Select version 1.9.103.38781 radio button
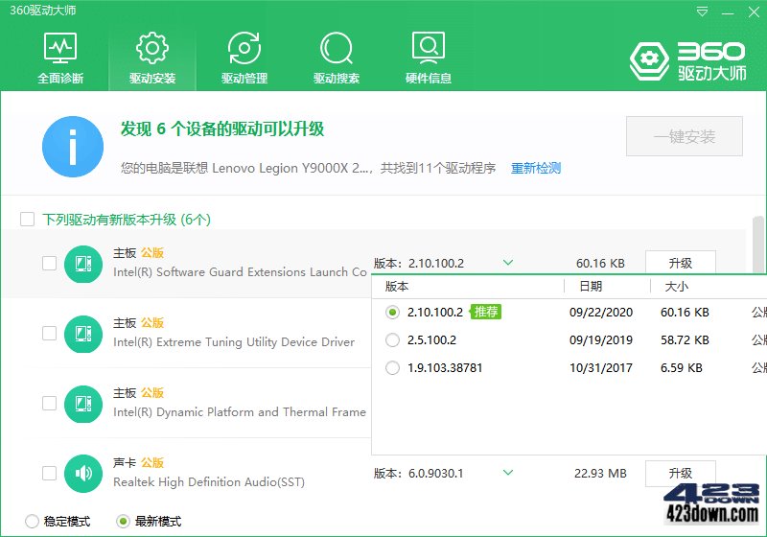 click(x=392, y=368)
